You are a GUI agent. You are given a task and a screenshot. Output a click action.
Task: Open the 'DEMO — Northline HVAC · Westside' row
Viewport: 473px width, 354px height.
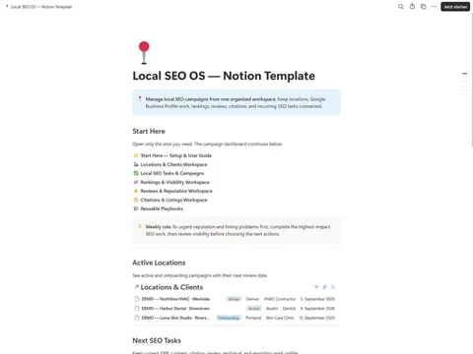pyautogui.click(x=235, y=299)
